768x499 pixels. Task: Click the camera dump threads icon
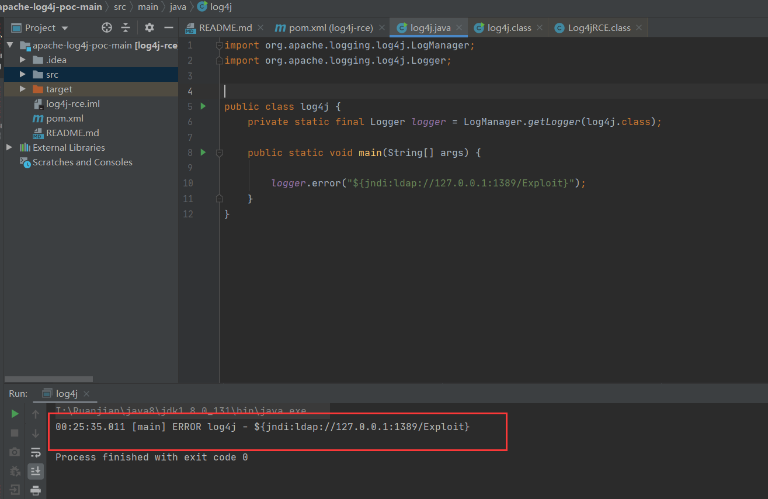coord(15,452)
